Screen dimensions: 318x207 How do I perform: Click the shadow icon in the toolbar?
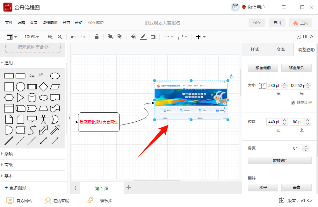click(x=153, y=37)
